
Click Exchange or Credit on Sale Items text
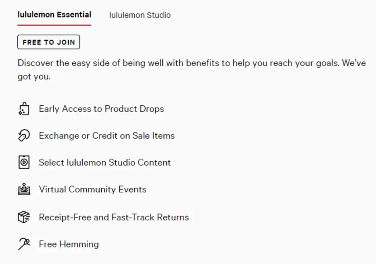click(106, 135)
